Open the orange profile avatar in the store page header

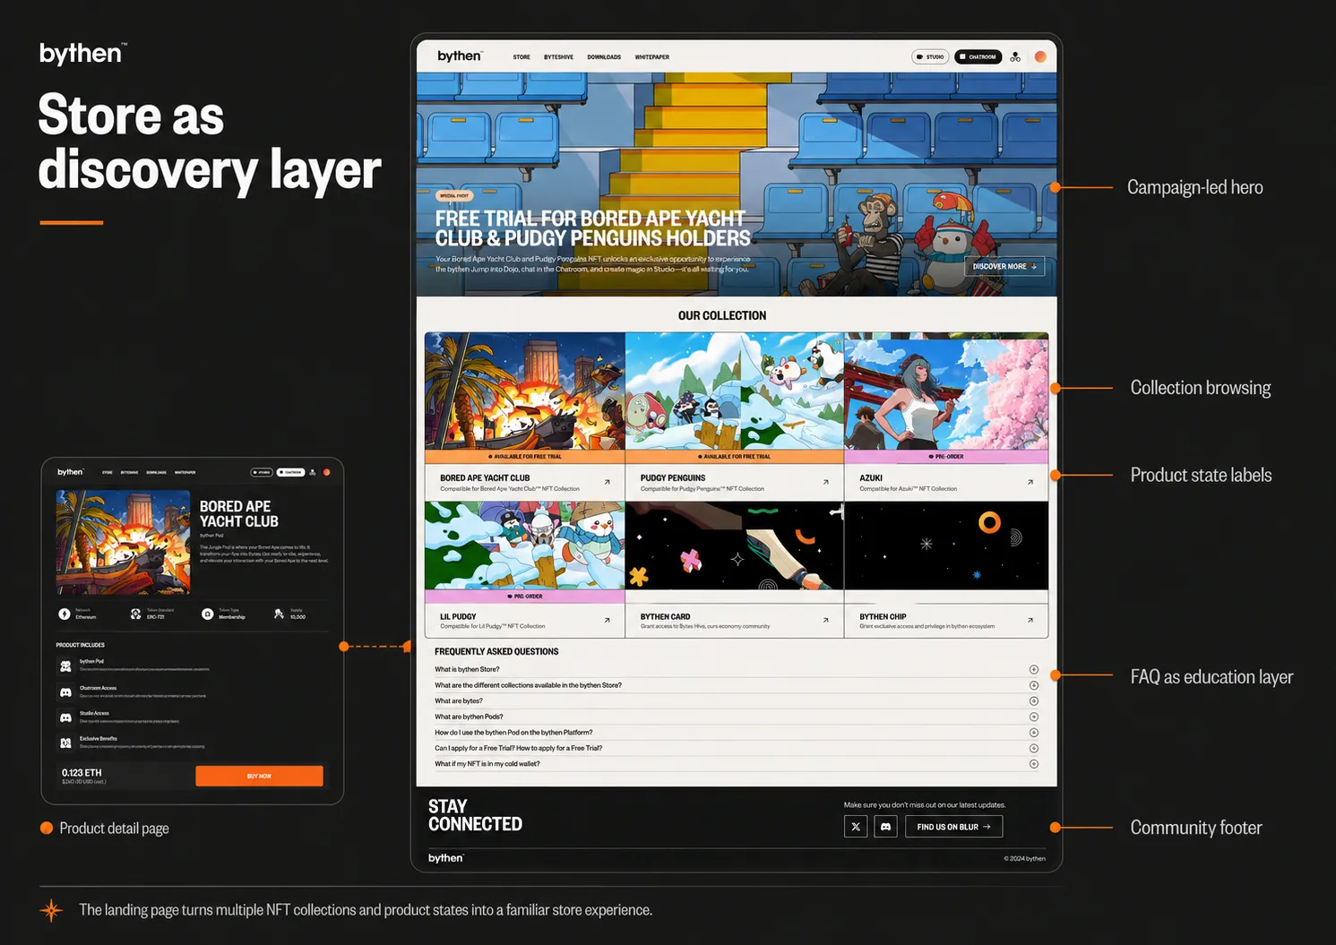pos(1040,56)
